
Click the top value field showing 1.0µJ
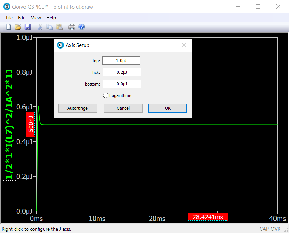(x=121, y=61)
